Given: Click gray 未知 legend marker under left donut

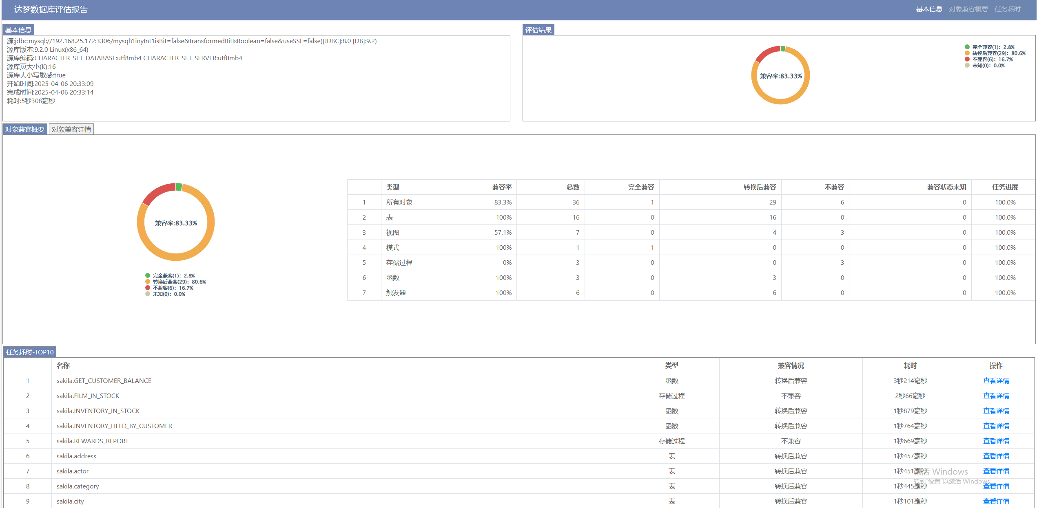Looking at the screenshot, I should coord(148,294).
